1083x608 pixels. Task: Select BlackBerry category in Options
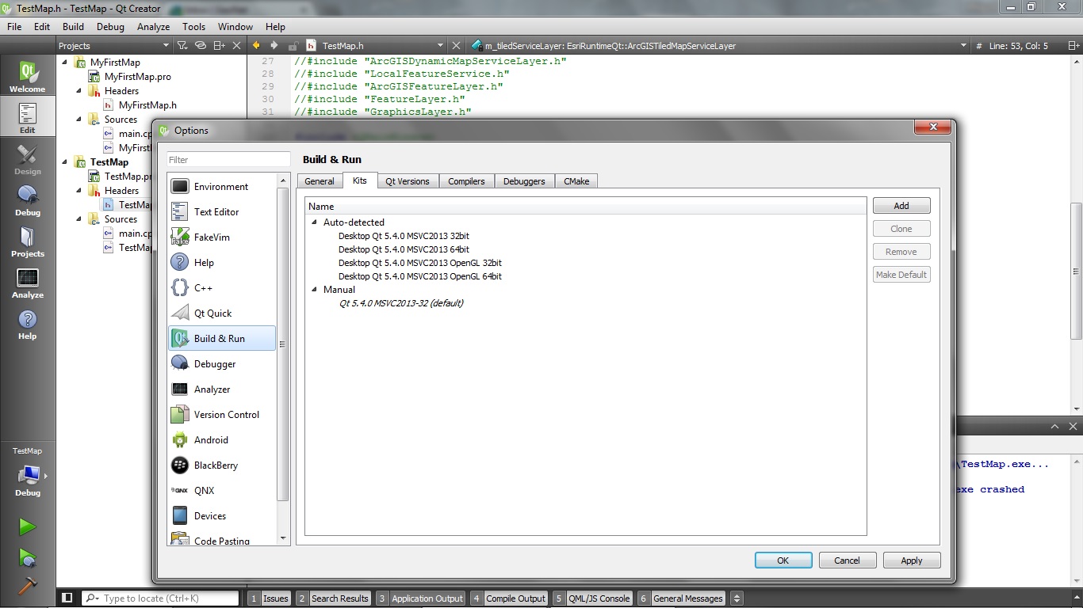tap(222, 465)
